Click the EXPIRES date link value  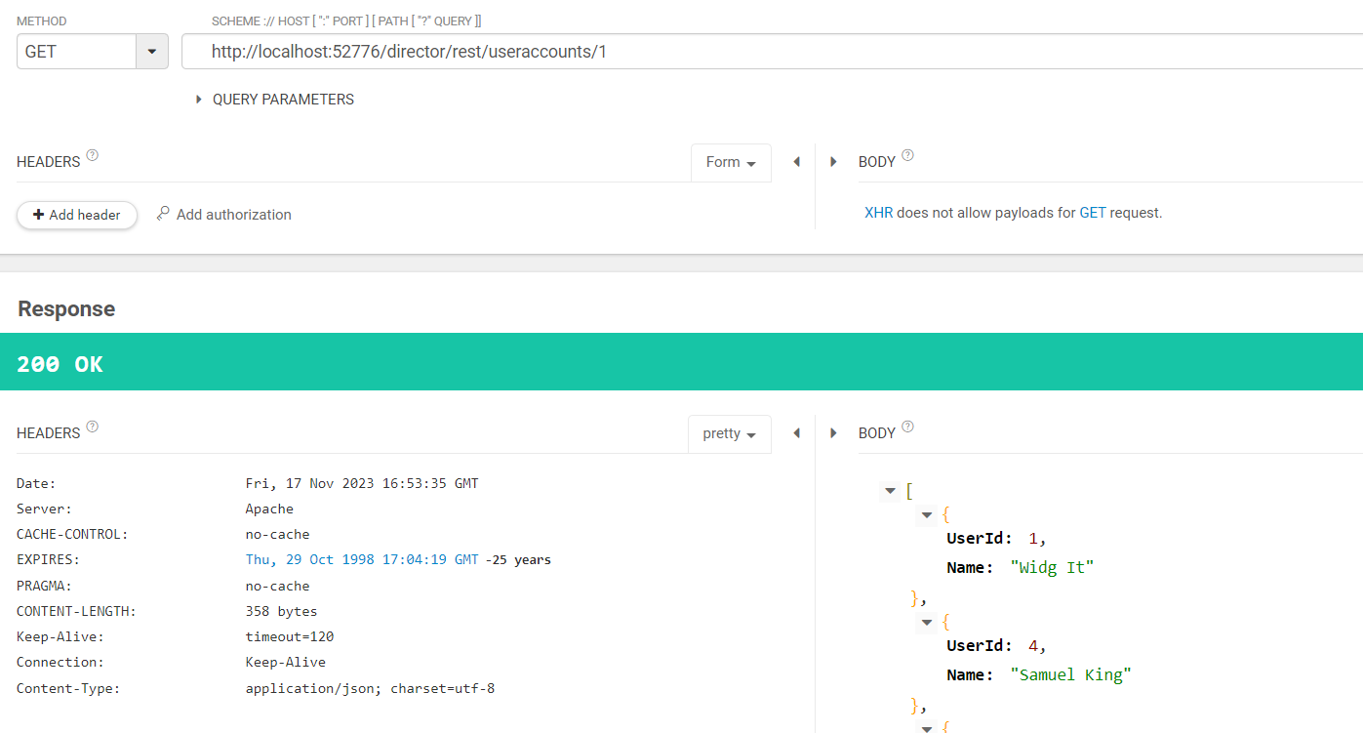coord(362,560)
